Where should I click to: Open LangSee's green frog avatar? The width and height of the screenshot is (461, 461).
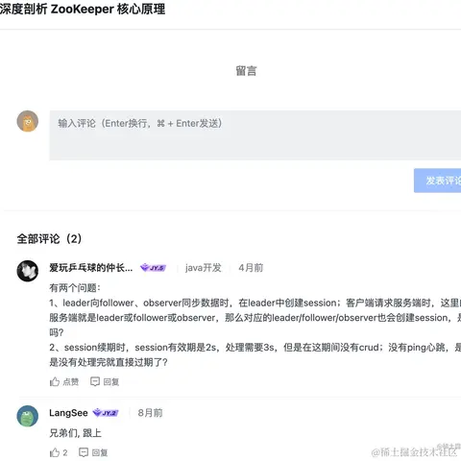(28, 416)
